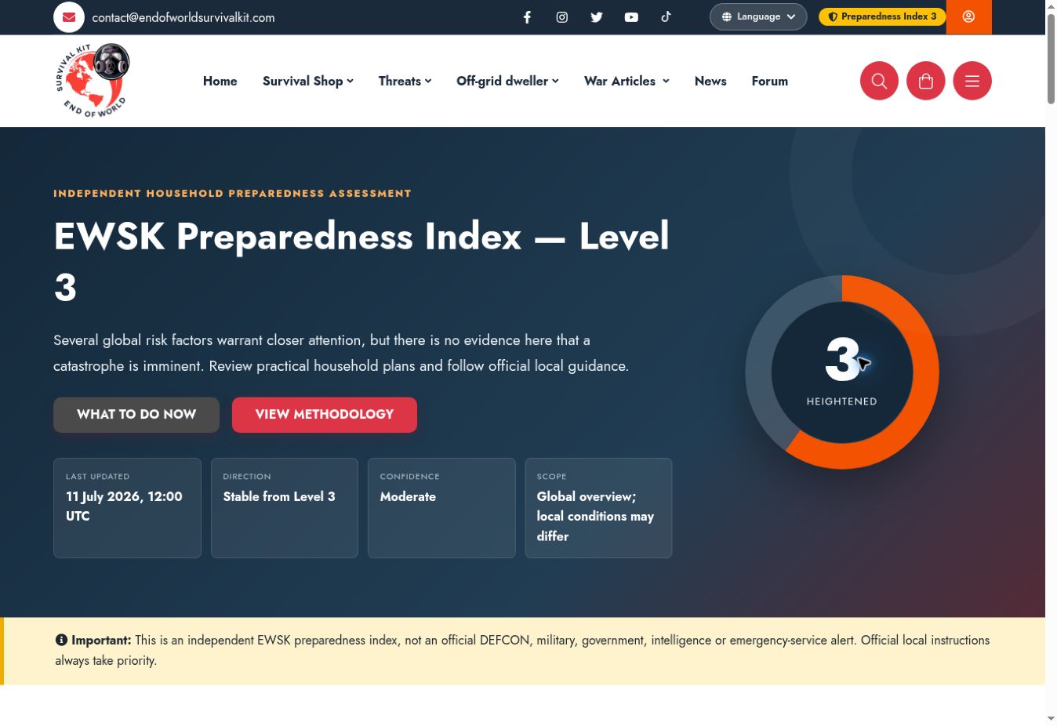The image size is (1057, 726).
Task: Expand the Threats menu
Action: click(x=405, y=81)
